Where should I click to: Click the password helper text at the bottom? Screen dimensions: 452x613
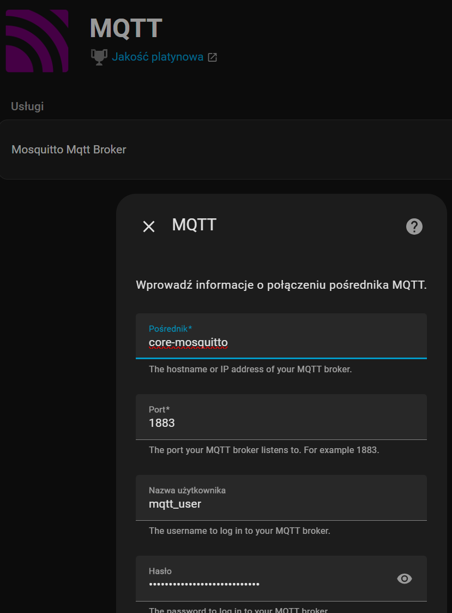click(238, 609)
